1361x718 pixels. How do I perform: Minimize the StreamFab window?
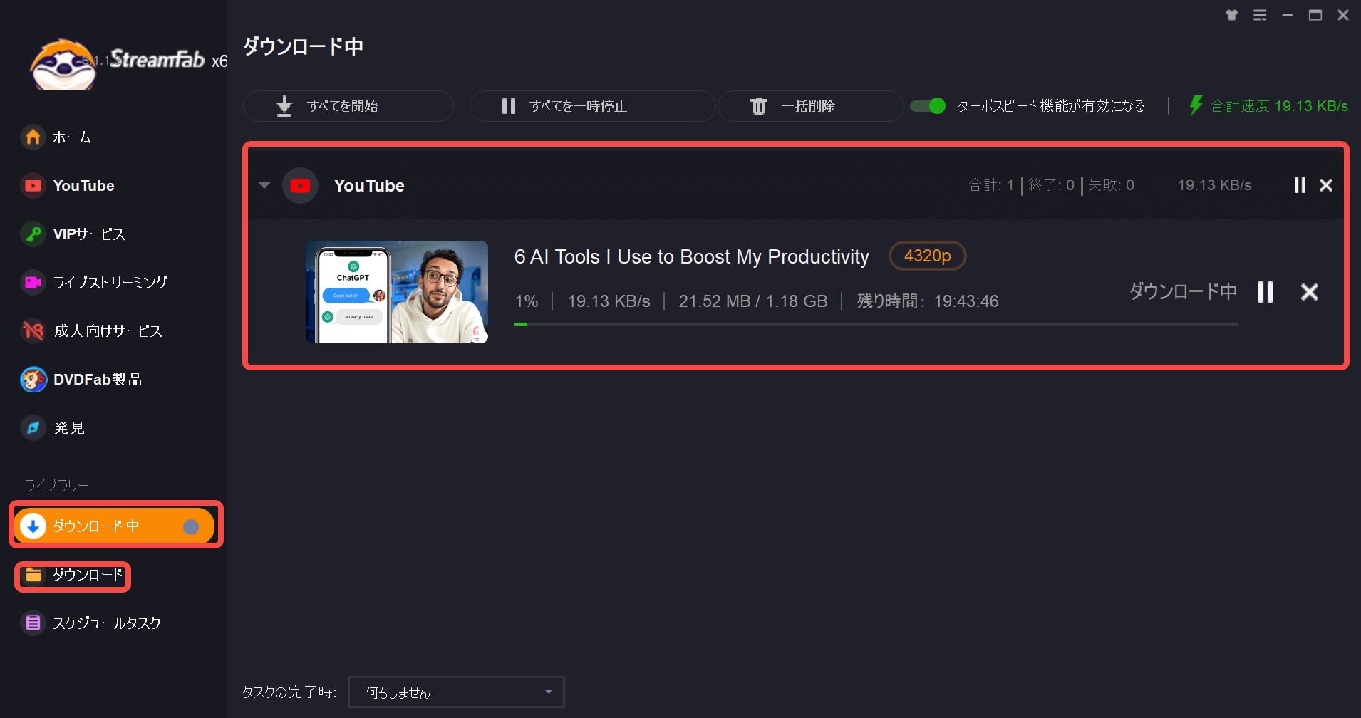[1288, 15]
